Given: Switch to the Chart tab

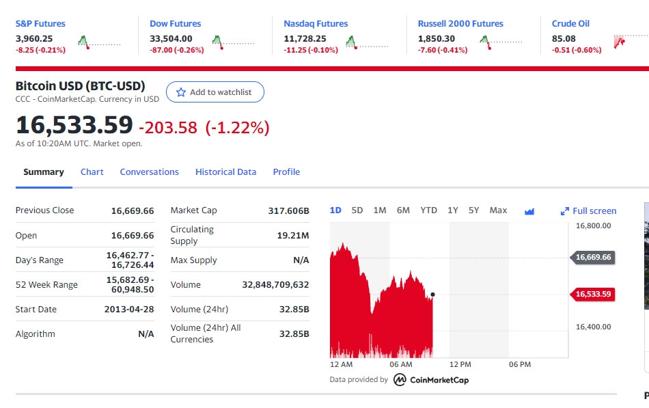Looking at the screenshot, I should pos(92,172).
